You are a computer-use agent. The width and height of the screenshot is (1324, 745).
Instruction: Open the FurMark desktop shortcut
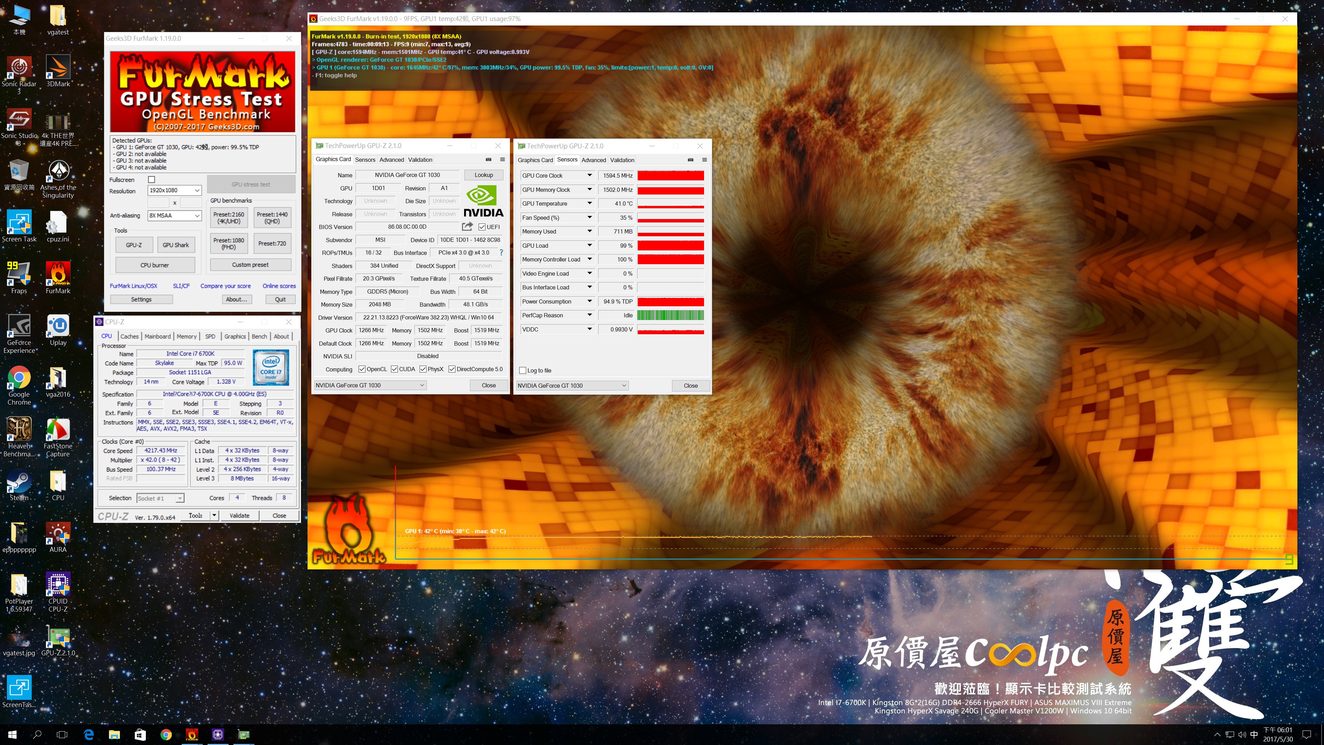coord(58,278)
